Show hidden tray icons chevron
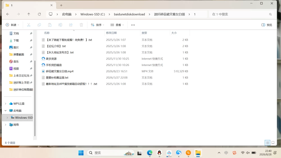281x158 pixels. tap(219, 153)
